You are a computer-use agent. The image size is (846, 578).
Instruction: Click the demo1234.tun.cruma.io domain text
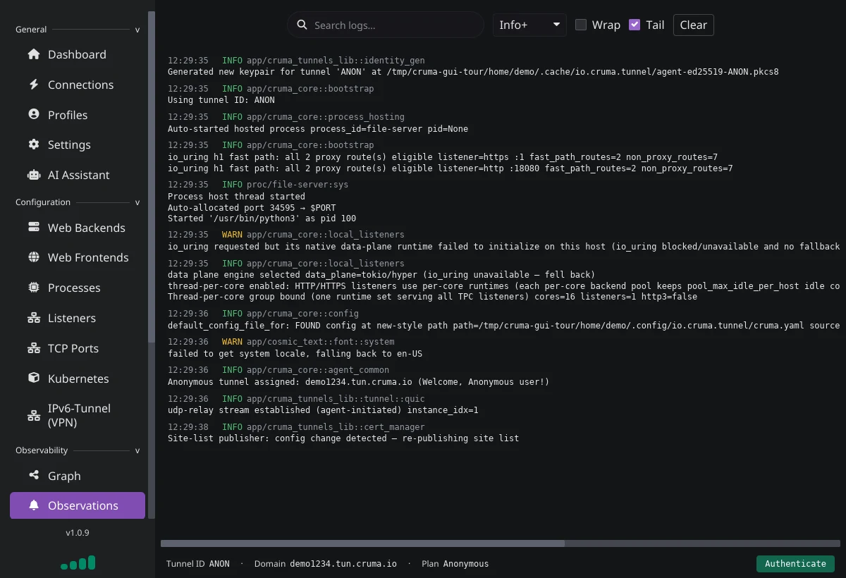(343, 564)
